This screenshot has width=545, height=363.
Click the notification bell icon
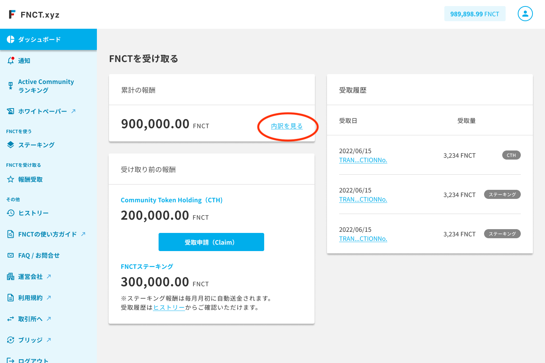(x=11, y=60)
